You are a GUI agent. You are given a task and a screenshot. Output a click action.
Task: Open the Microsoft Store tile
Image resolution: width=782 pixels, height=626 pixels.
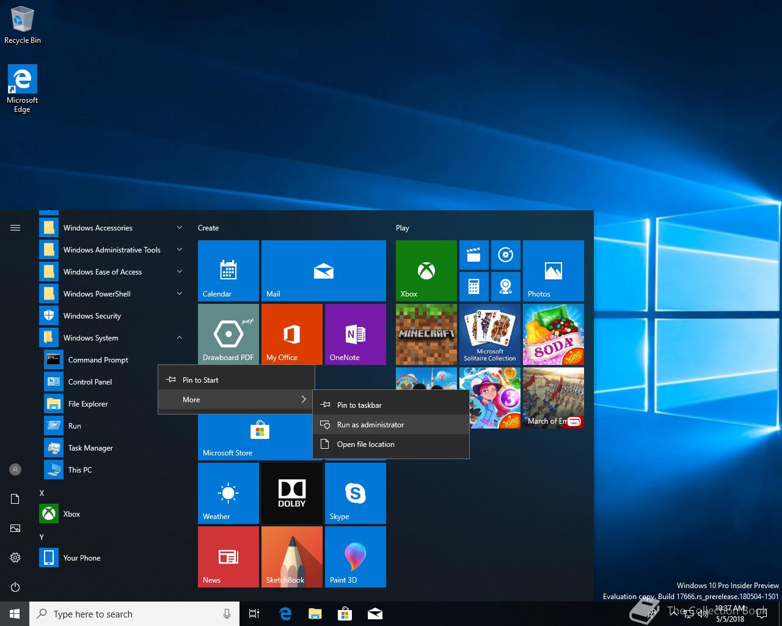click(x=255, y=438)
